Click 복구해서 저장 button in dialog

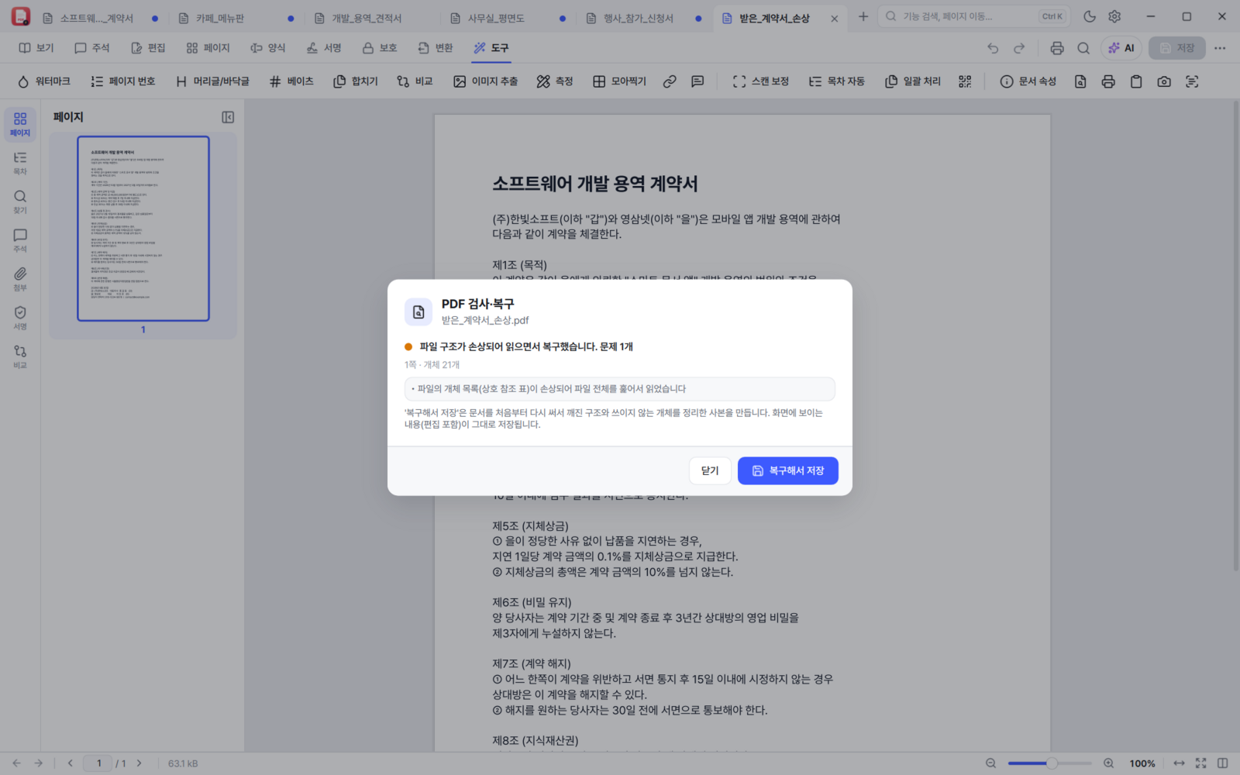[x=787, y=470]
